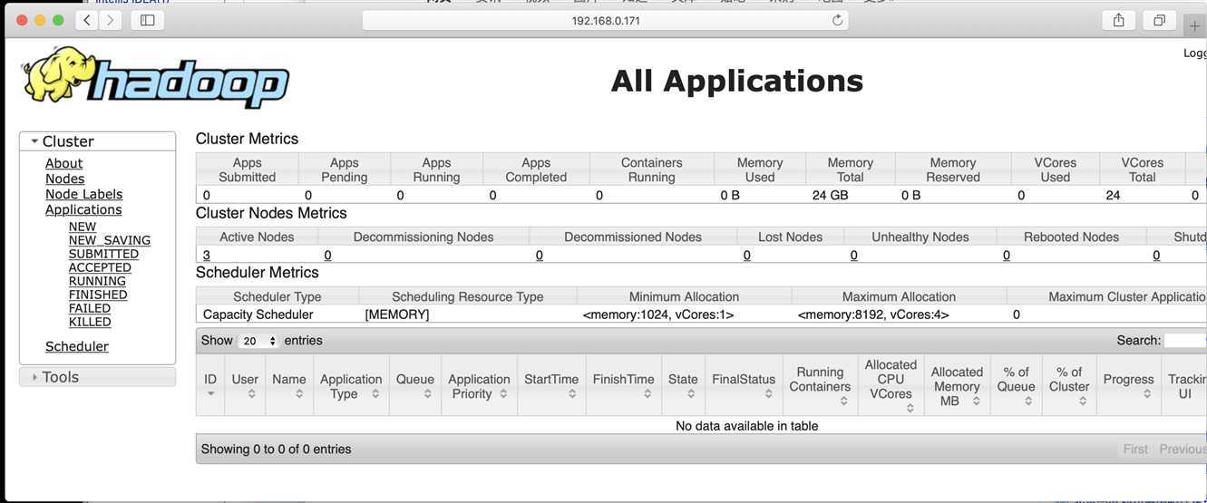Sort table by State column

point(683,385)
